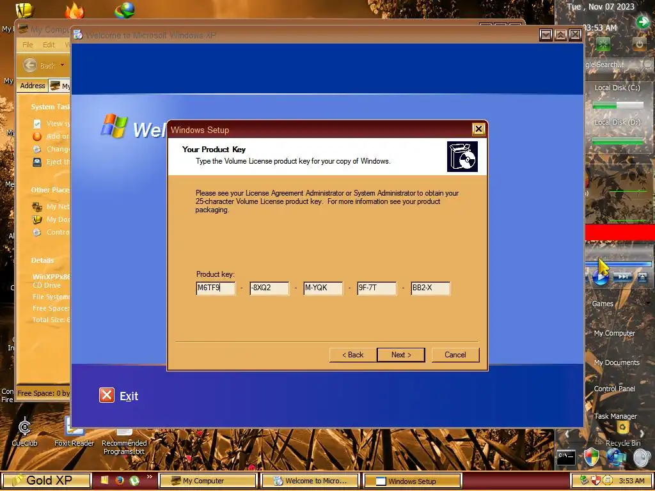Click Eject this disk icon in System Tasks

(37, 162)
